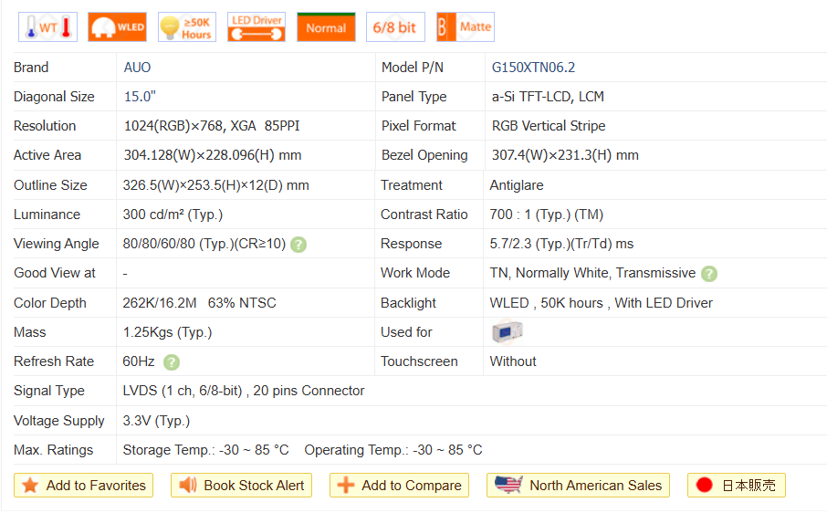Click the question mark beside 60Hz refresh rate
827x513 pixels.
172,362
